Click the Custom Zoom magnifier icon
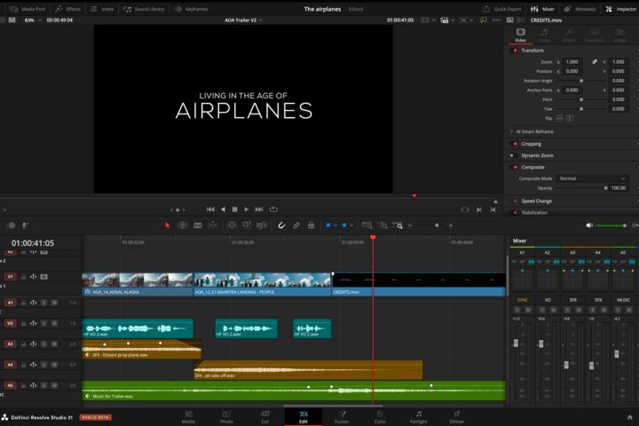Screen dimensions: 639x426 click(398, 225)
